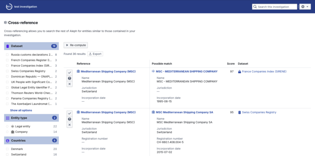
Task: Click the 85% progress circle icon
Action: tap(9, 7)
